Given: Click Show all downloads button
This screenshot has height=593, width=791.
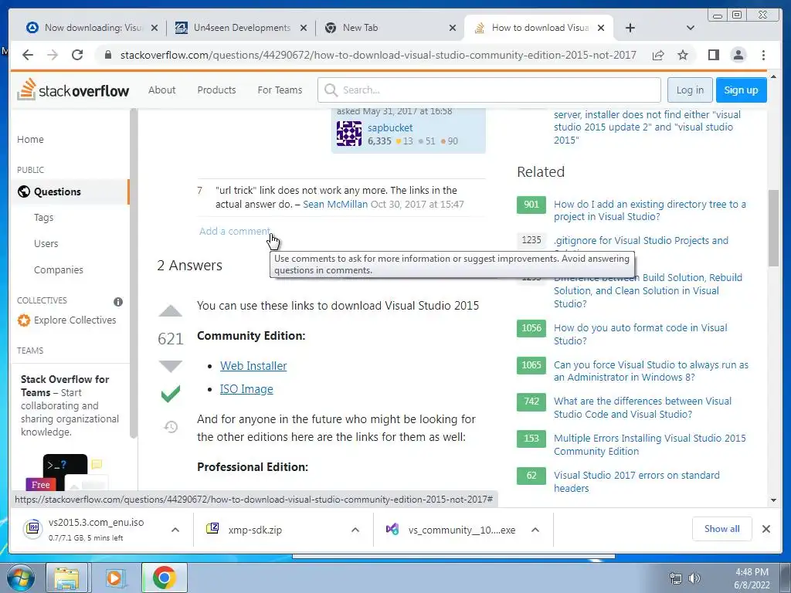Looking at the screenshot, I should [722, 528].
